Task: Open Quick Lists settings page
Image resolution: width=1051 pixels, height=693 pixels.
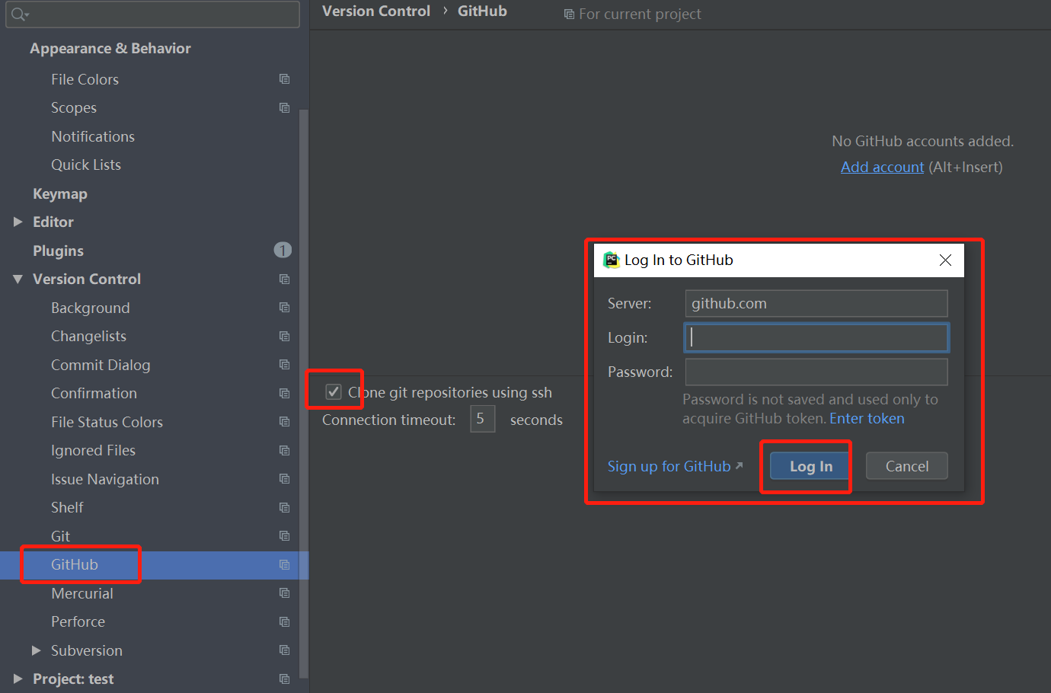Action: click(x=86, y=165)
